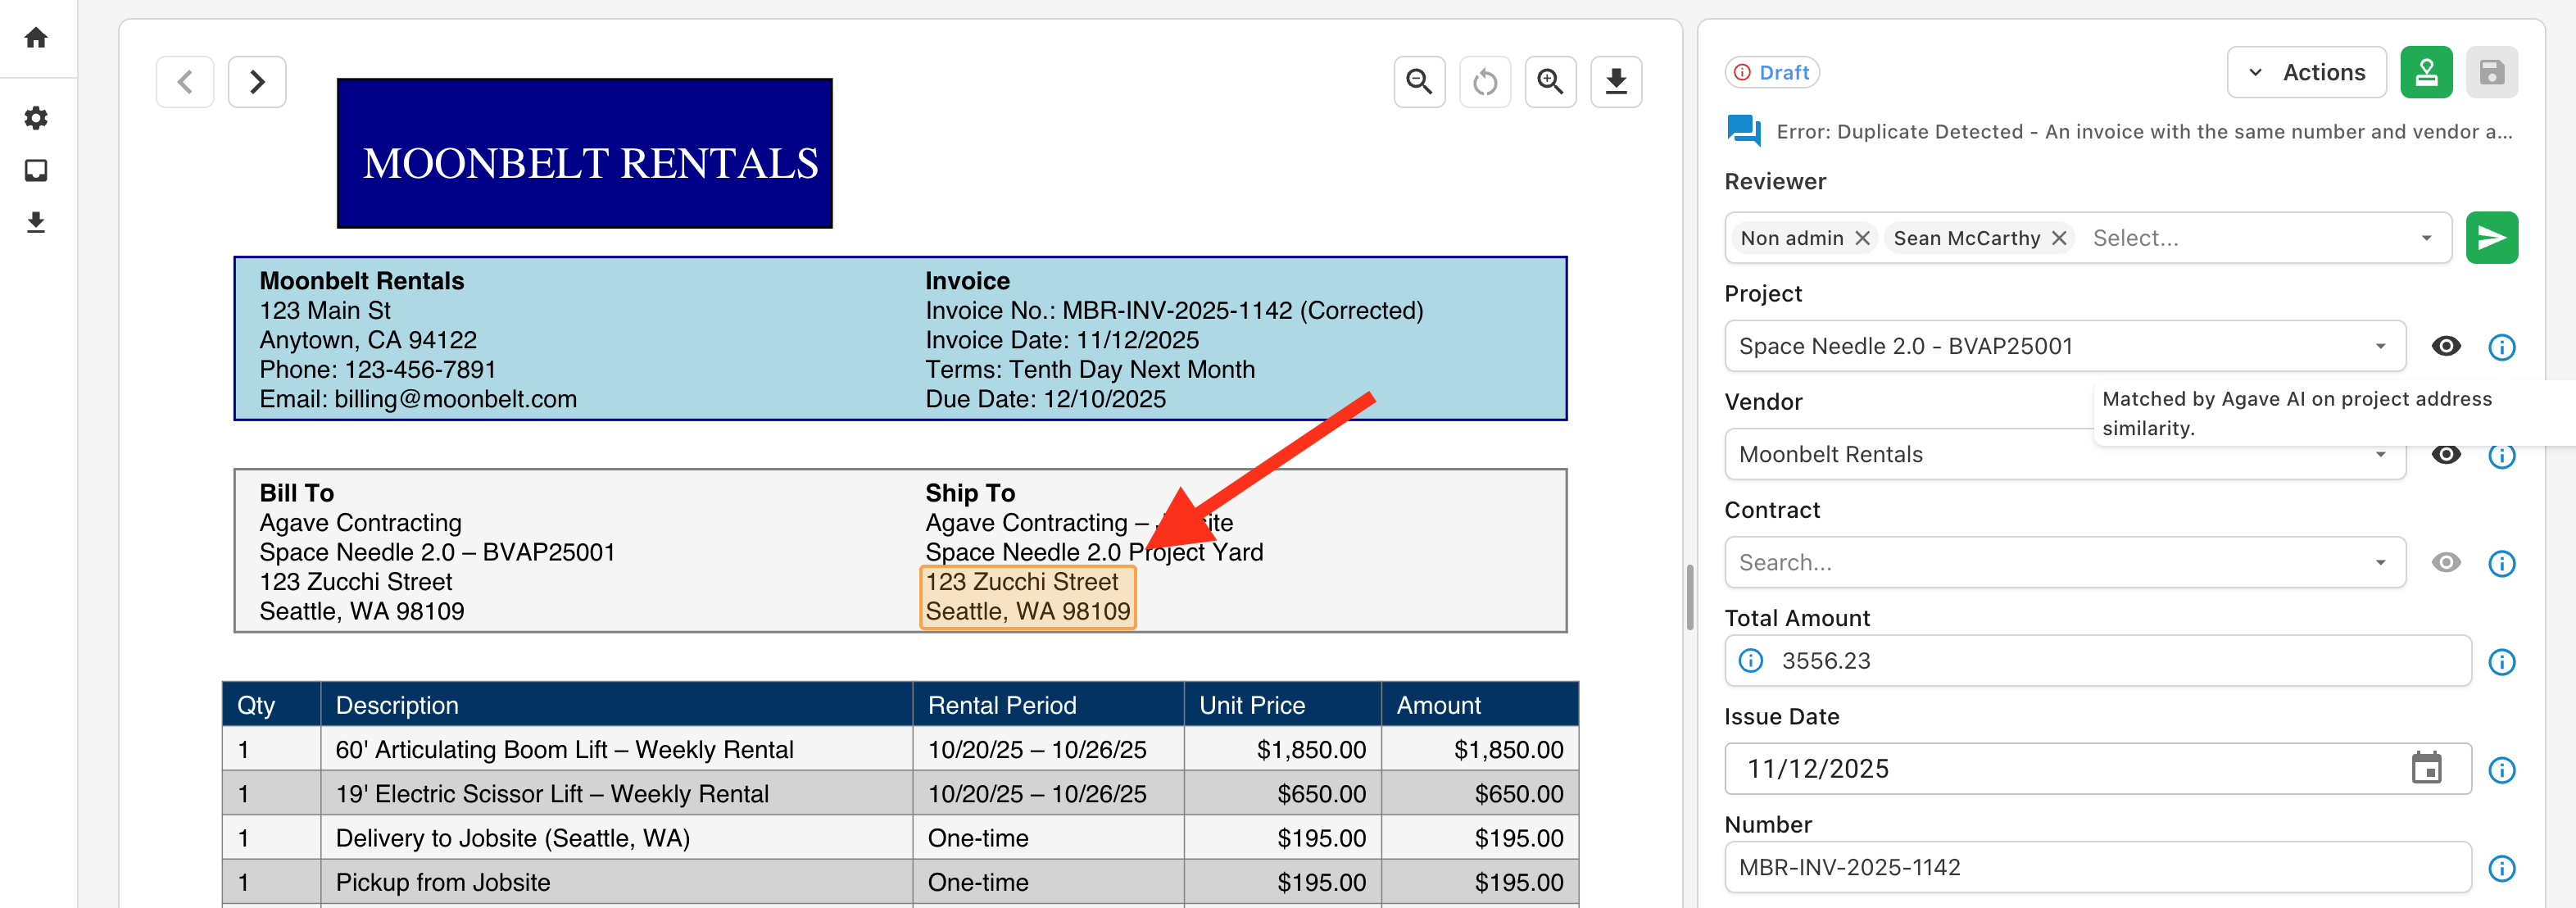Click the home icon in sidebar
The image size is (2576, 908).
tap(36, 38)
